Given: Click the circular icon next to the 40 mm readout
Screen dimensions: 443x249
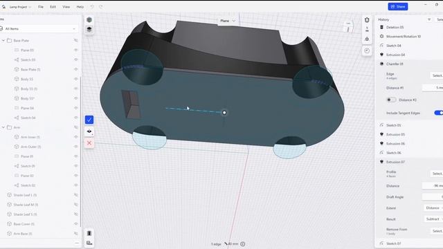Looking at the screenshot, I should click(x=243, y=244).
